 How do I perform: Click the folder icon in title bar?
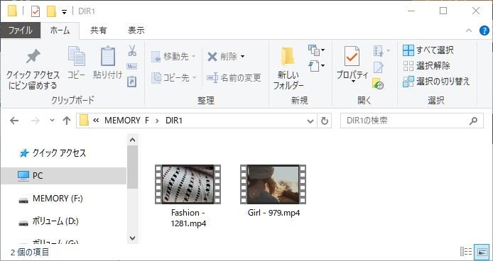click(12, 11)
